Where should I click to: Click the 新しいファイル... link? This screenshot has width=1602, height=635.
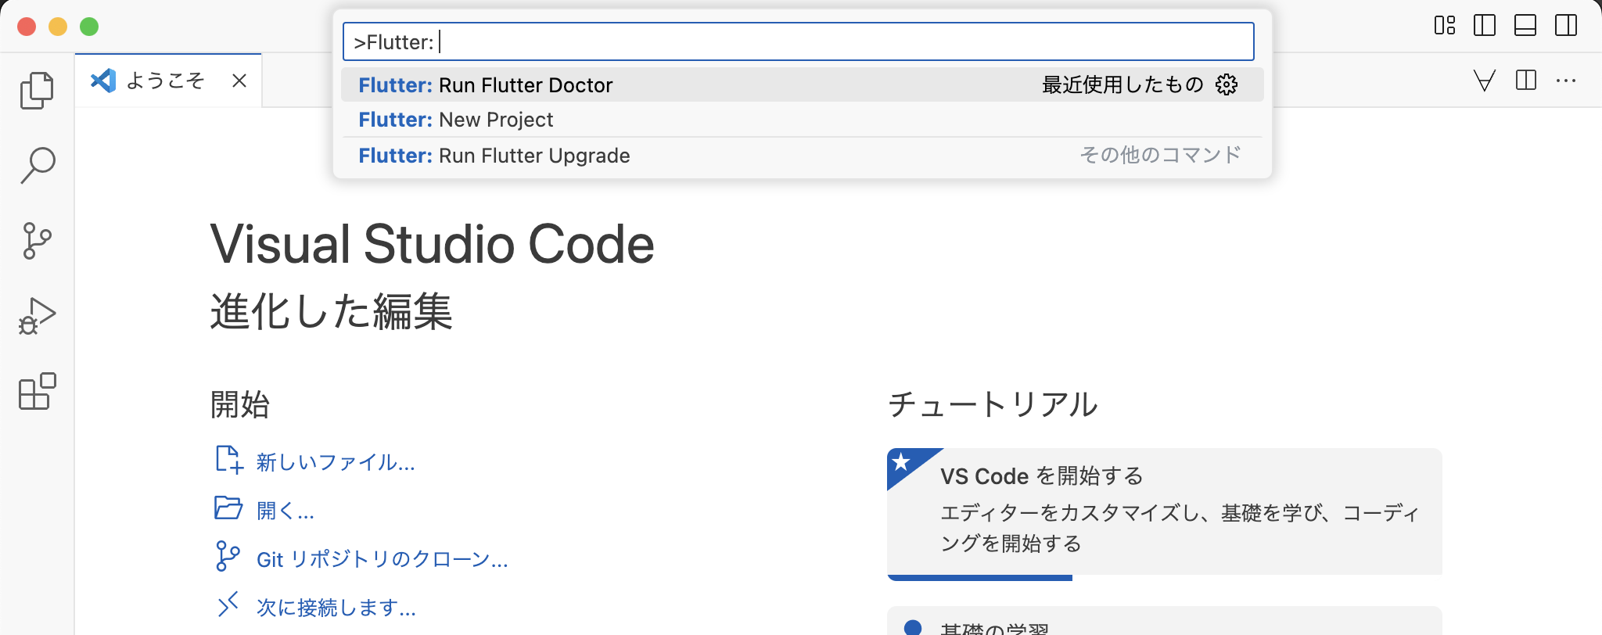click(335, 462)
